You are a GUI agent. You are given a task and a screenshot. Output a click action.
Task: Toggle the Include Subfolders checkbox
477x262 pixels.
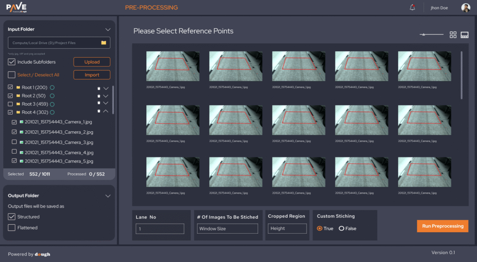12,62
